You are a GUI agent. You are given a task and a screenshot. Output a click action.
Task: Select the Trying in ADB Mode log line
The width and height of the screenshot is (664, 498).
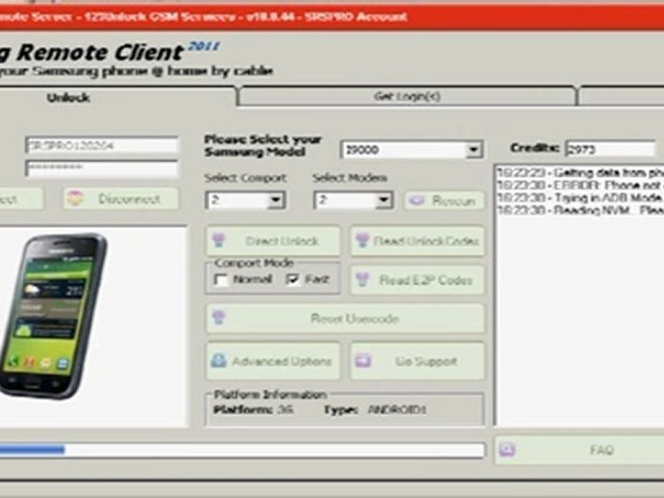point(580,198)
